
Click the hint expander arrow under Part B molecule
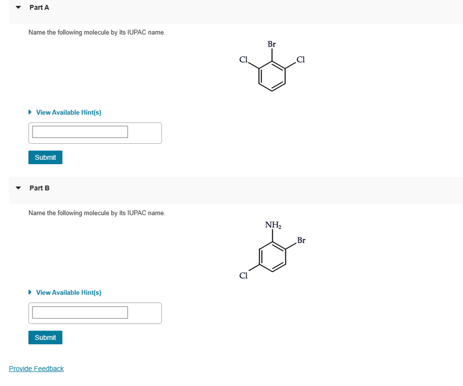click(x=30, y=292)
